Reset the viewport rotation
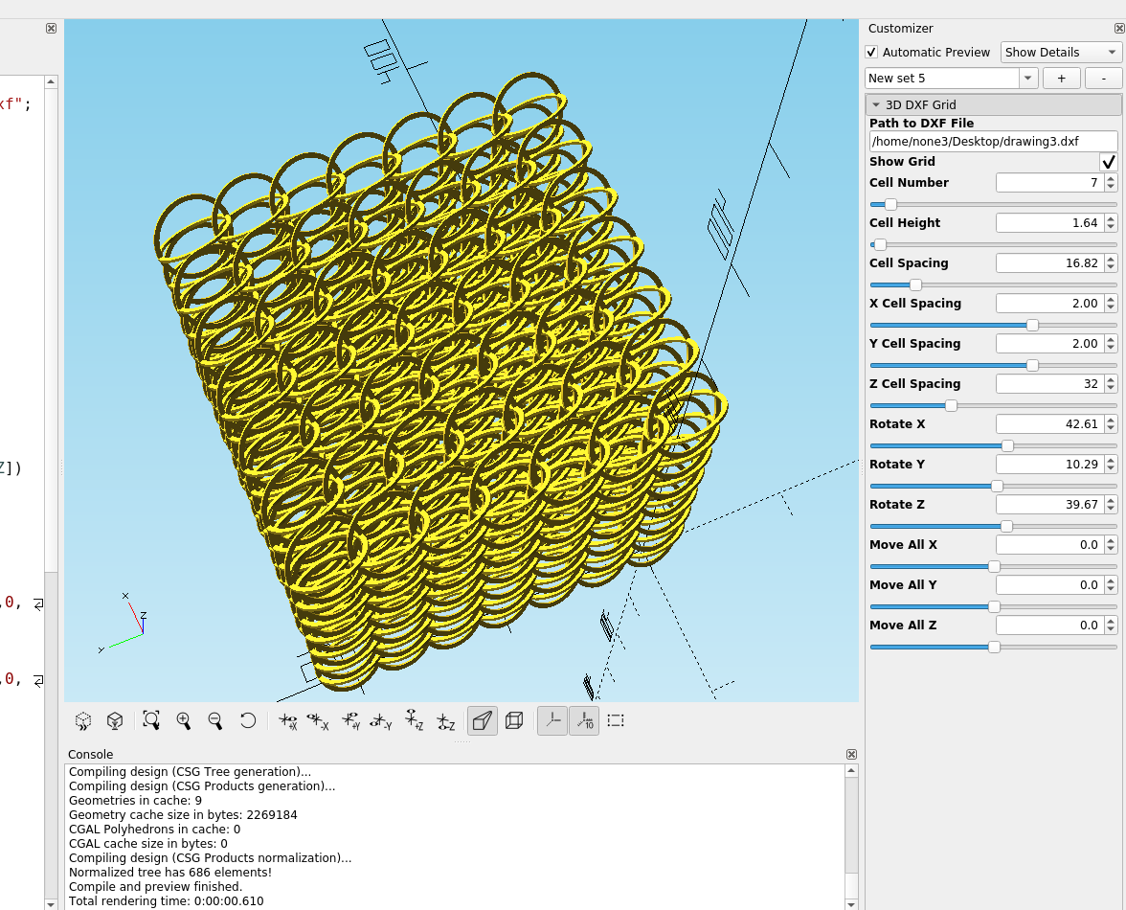This screenshot has height=910, width=1126. [x=248, y=720]
